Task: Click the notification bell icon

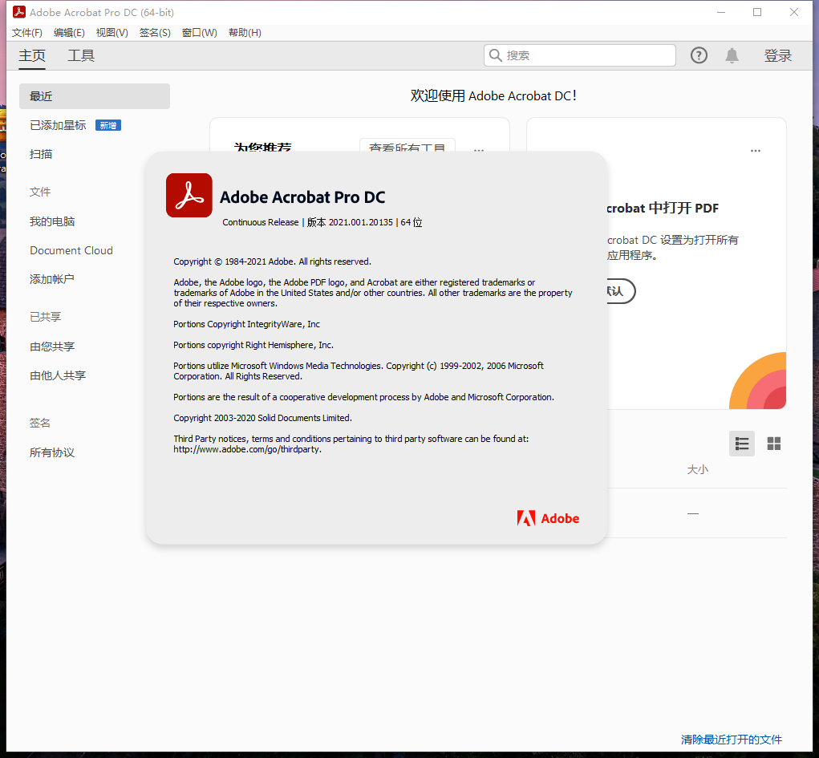Action: coord(732,55)
